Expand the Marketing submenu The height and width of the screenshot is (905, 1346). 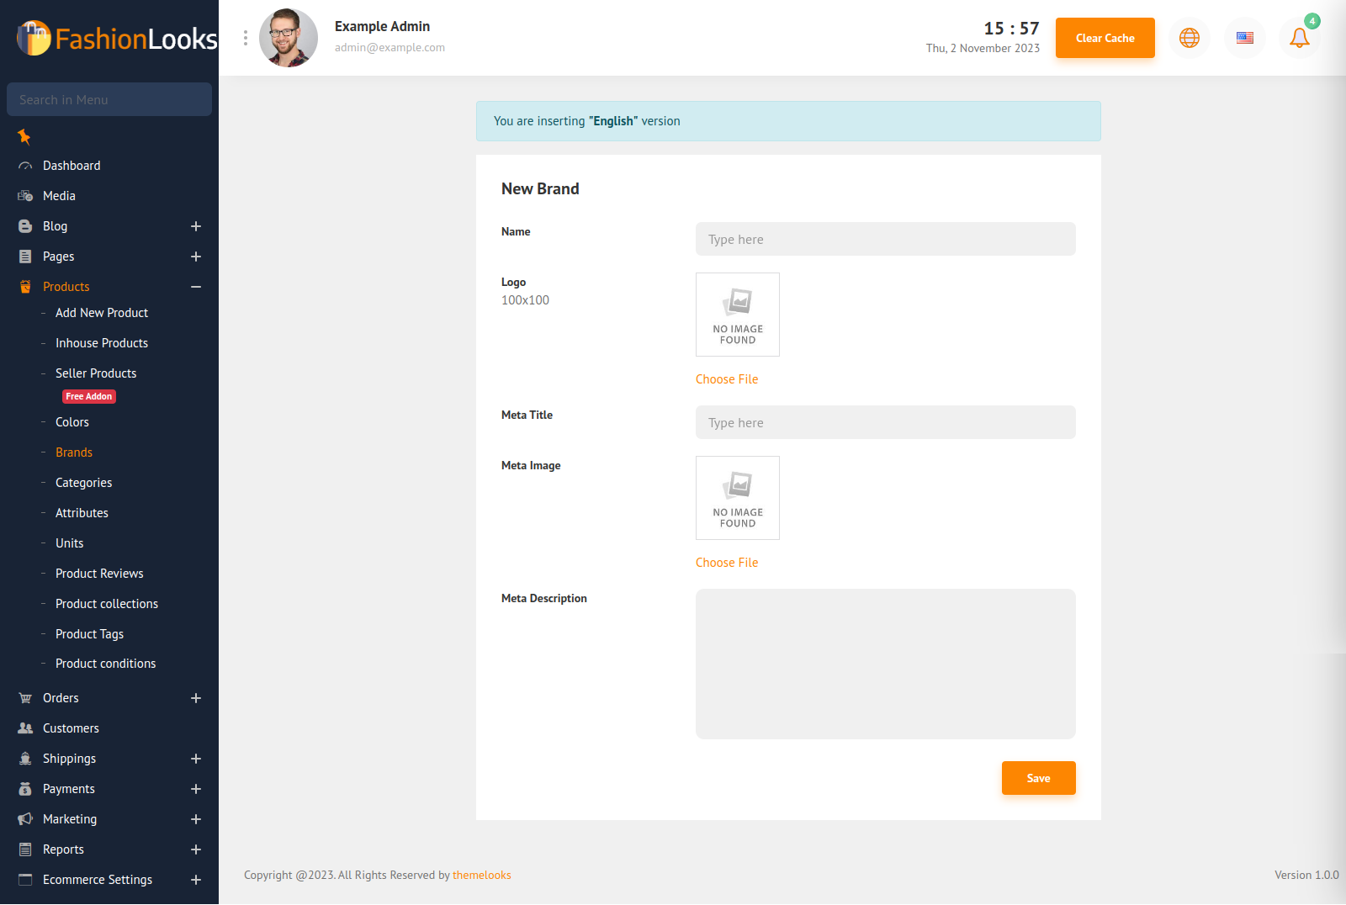(x=195, y=819)
